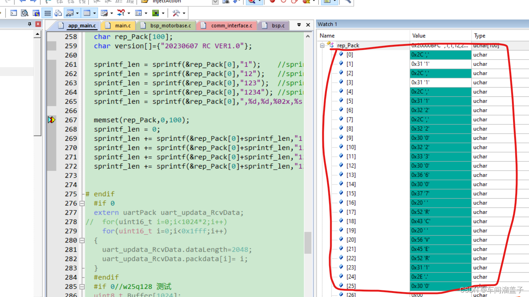This screenshot has height=297, width=529.
Task: Select watch row [13] value 0x36 '6'
Action: point(441,175)
